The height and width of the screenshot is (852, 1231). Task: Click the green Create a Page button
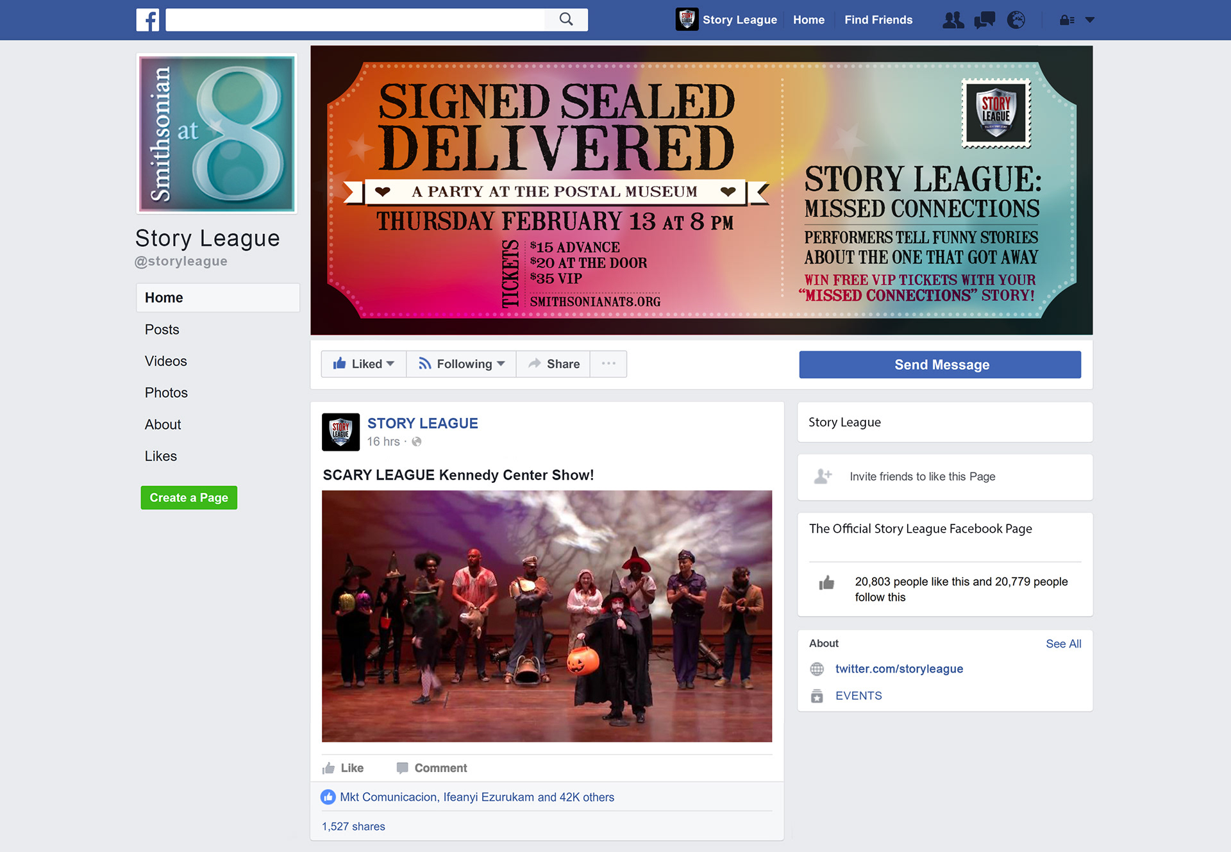click(189, 497)
